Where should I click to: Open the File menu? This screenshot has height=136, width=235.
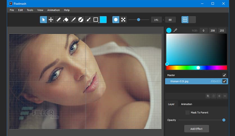[12, 10]
